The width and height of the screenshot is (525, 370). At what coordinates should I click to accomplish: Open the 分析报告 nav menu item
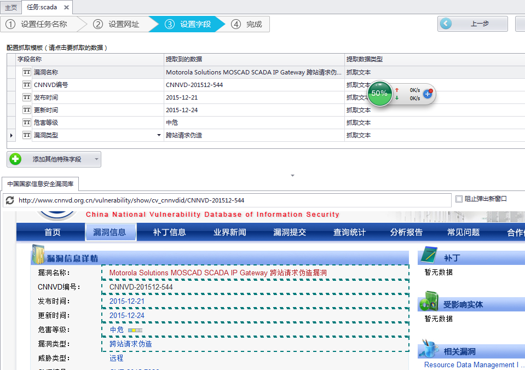coord(406,232)
